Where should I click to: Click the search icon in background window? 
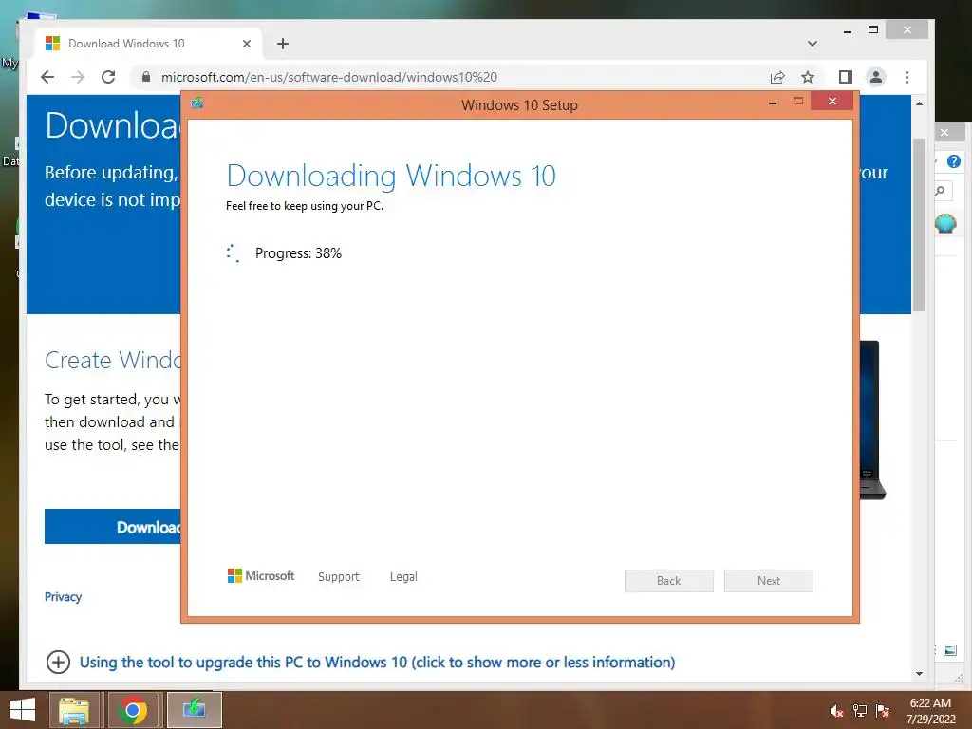click(941, 191)
